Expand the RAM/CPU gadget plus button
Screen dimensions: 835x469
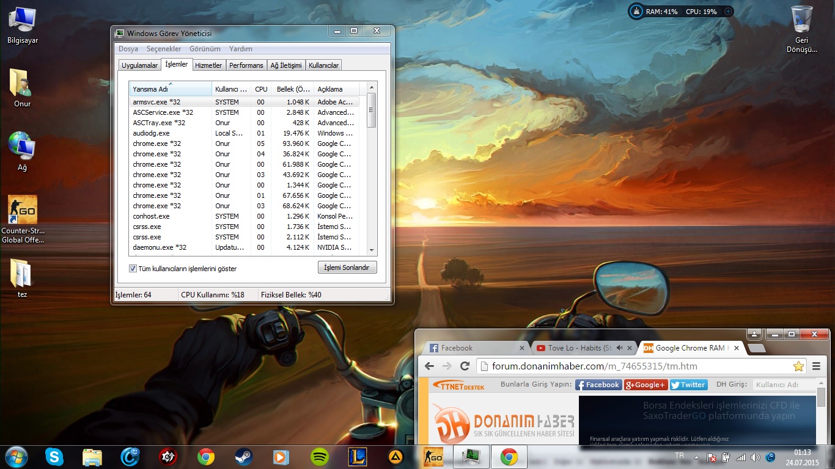[728, 12]
